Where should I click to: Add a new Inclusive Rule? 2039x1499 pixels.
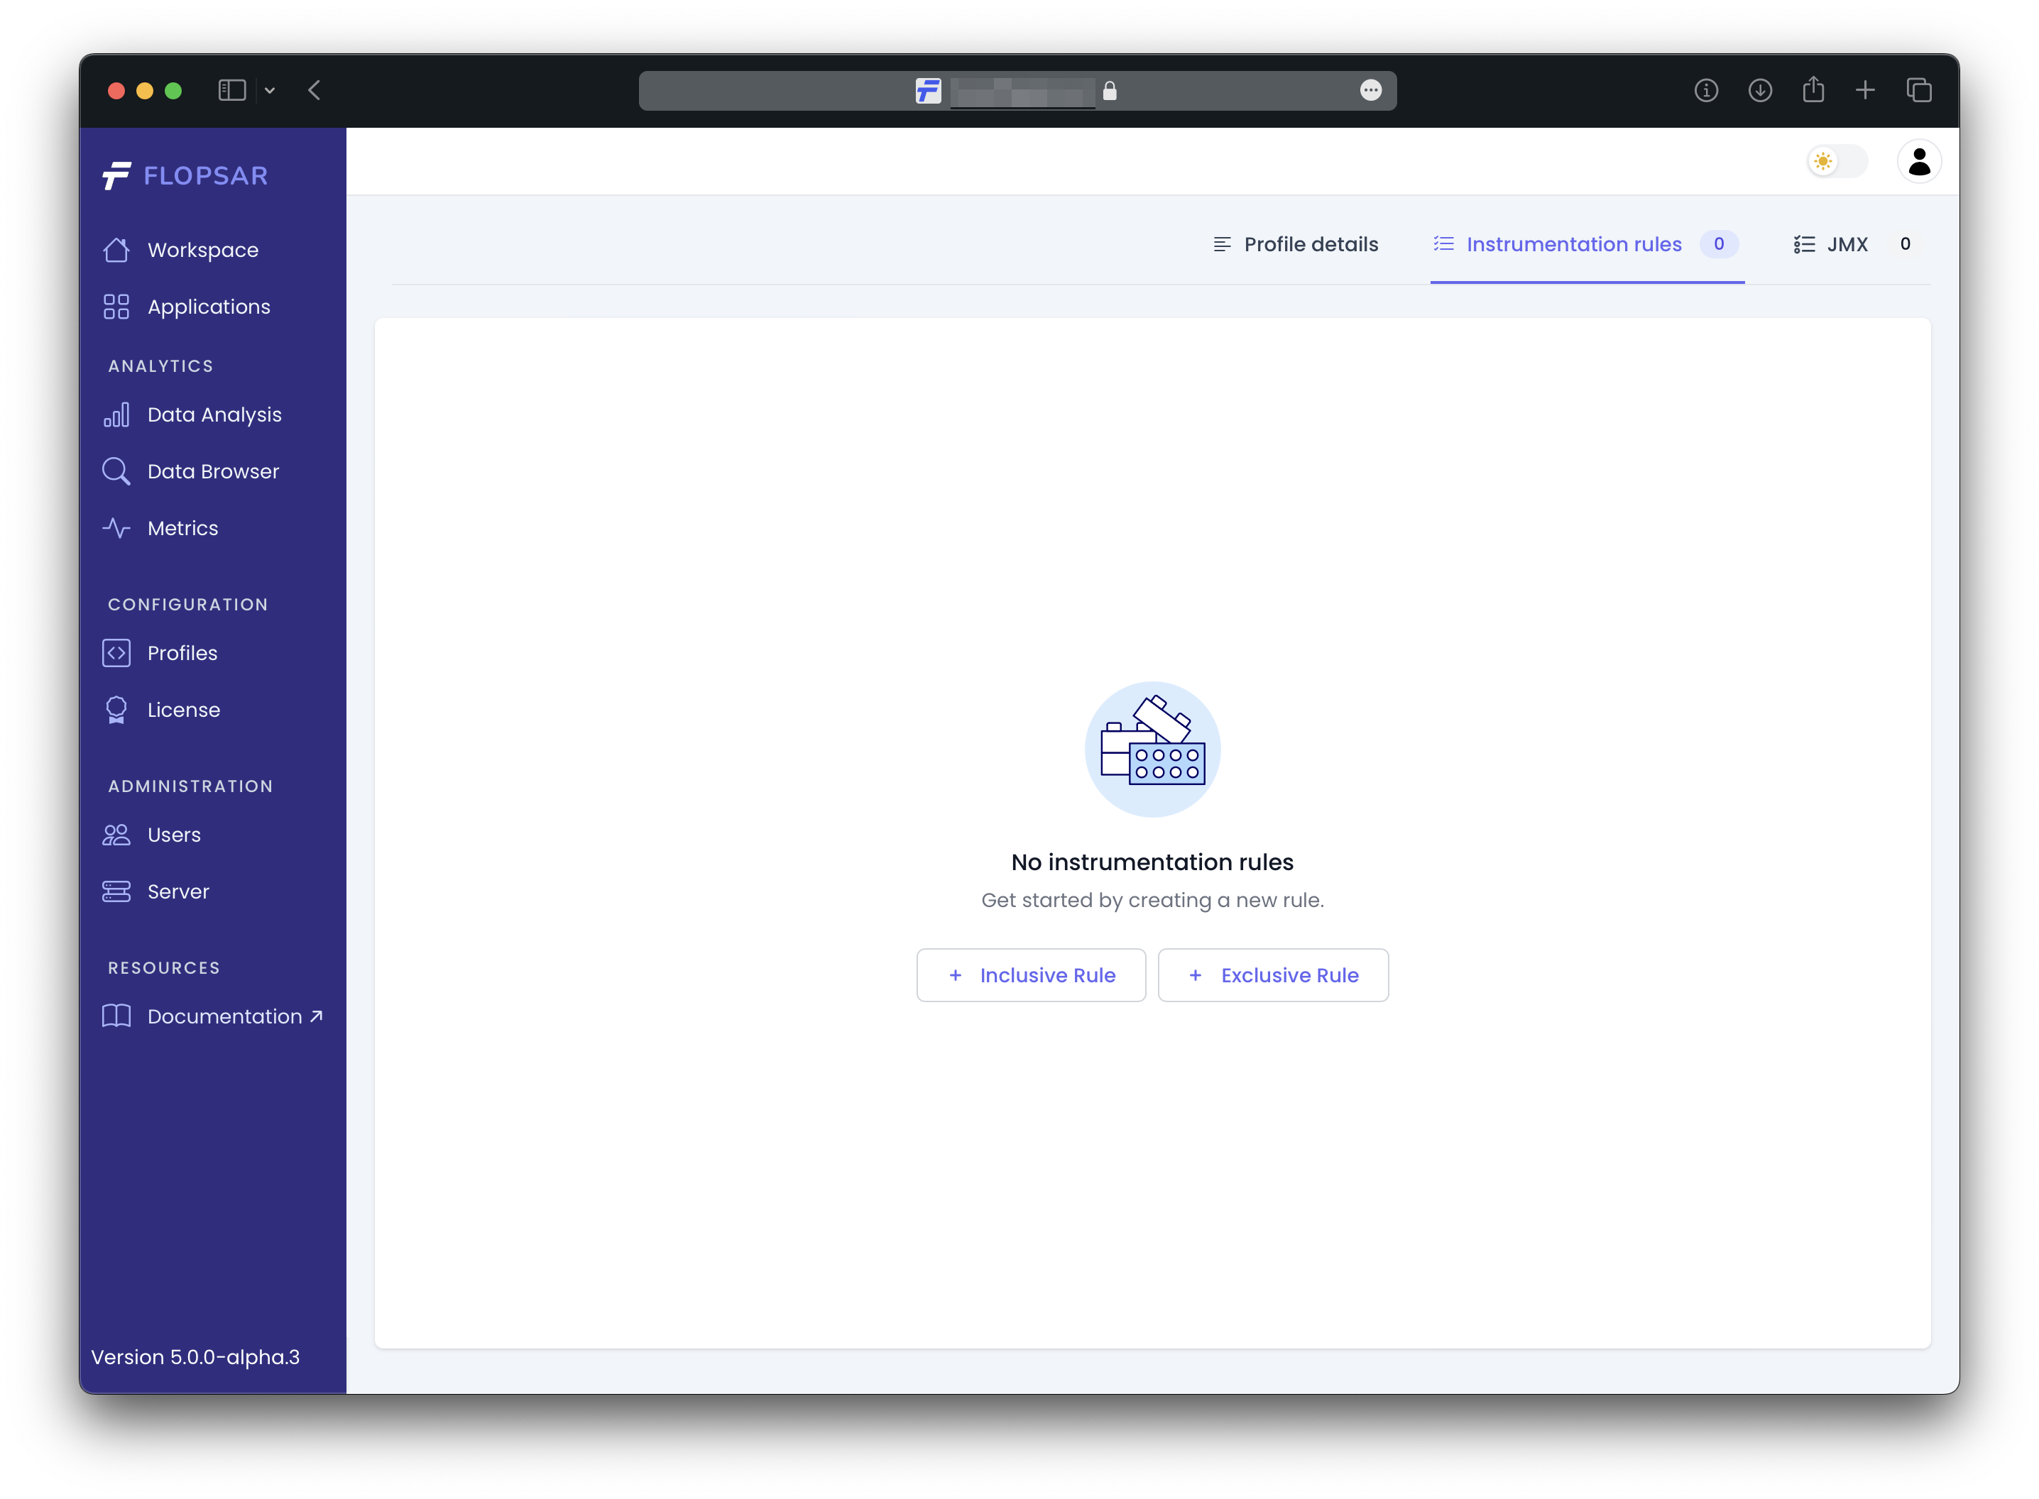pyautogui.click(x=1031, y=975)
